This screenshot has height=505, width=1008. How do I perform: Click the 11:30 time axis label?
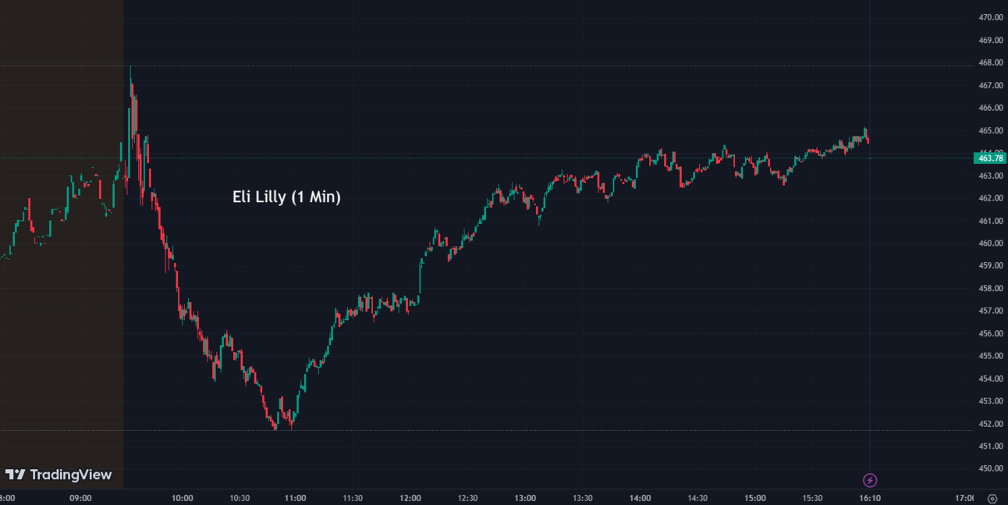coord(353,498)
